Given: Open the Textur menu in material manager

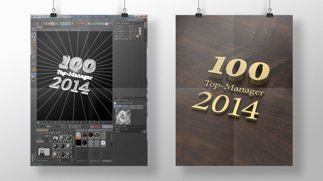Looking at the screenshot, I should 105,130.
